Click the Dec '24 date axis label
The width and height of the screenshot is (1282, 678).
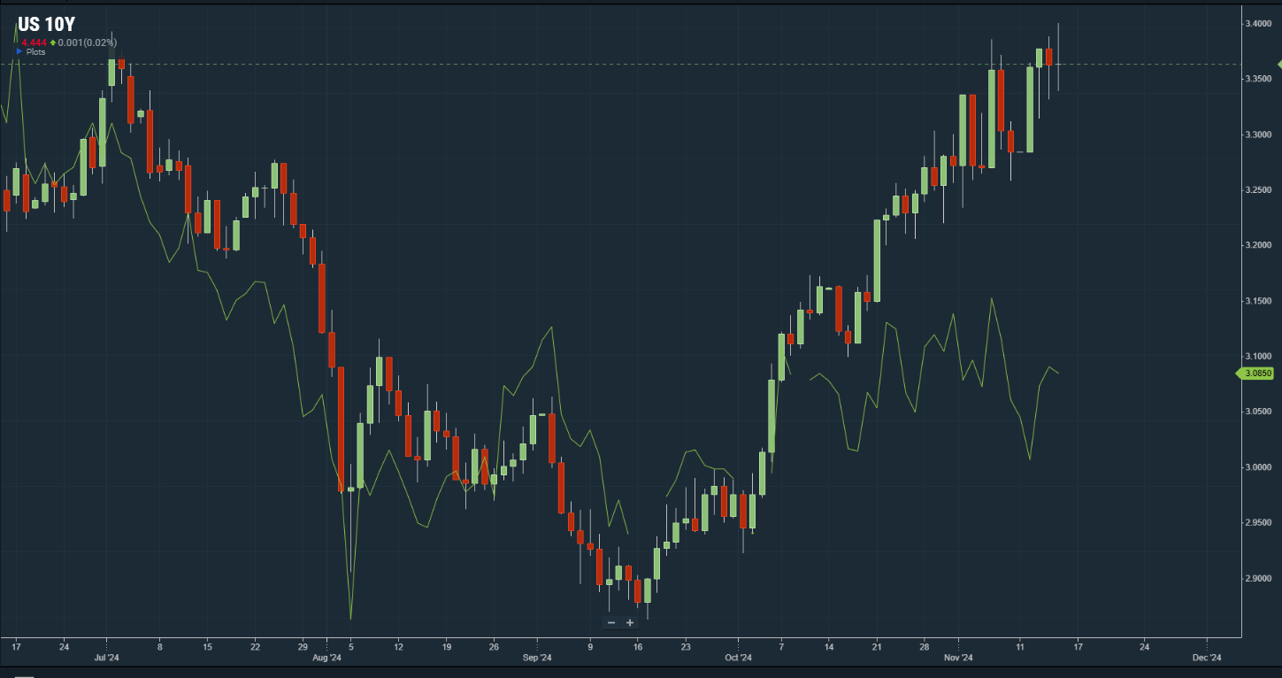pos(1207,658)
